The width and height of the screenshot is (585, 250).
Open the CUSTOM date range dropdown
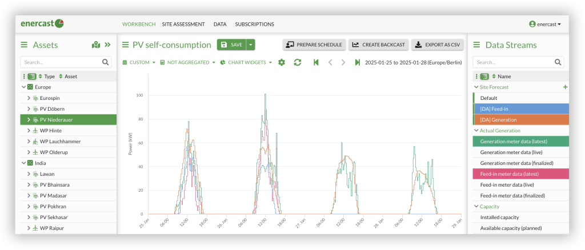[x=139, y=62]
